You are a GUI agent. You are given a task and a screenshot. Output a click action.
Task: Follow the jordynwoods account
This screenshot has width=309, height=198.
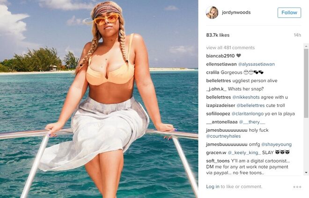tap(289, 13)
